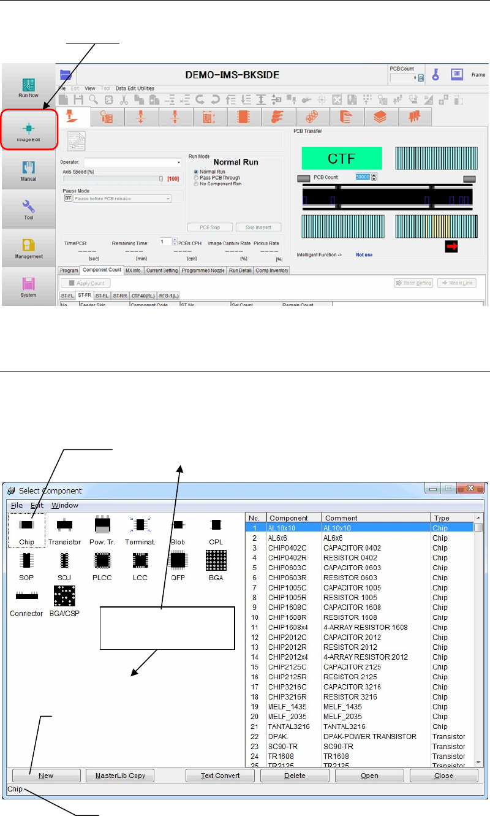Click the blue open-folder icon
The width and height of the screenshot is (490, 816).
(x=66, y=75)
